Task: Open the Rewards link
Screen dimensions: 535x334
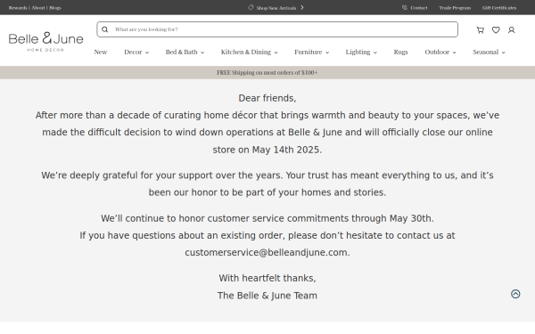Action: (18, 7)
